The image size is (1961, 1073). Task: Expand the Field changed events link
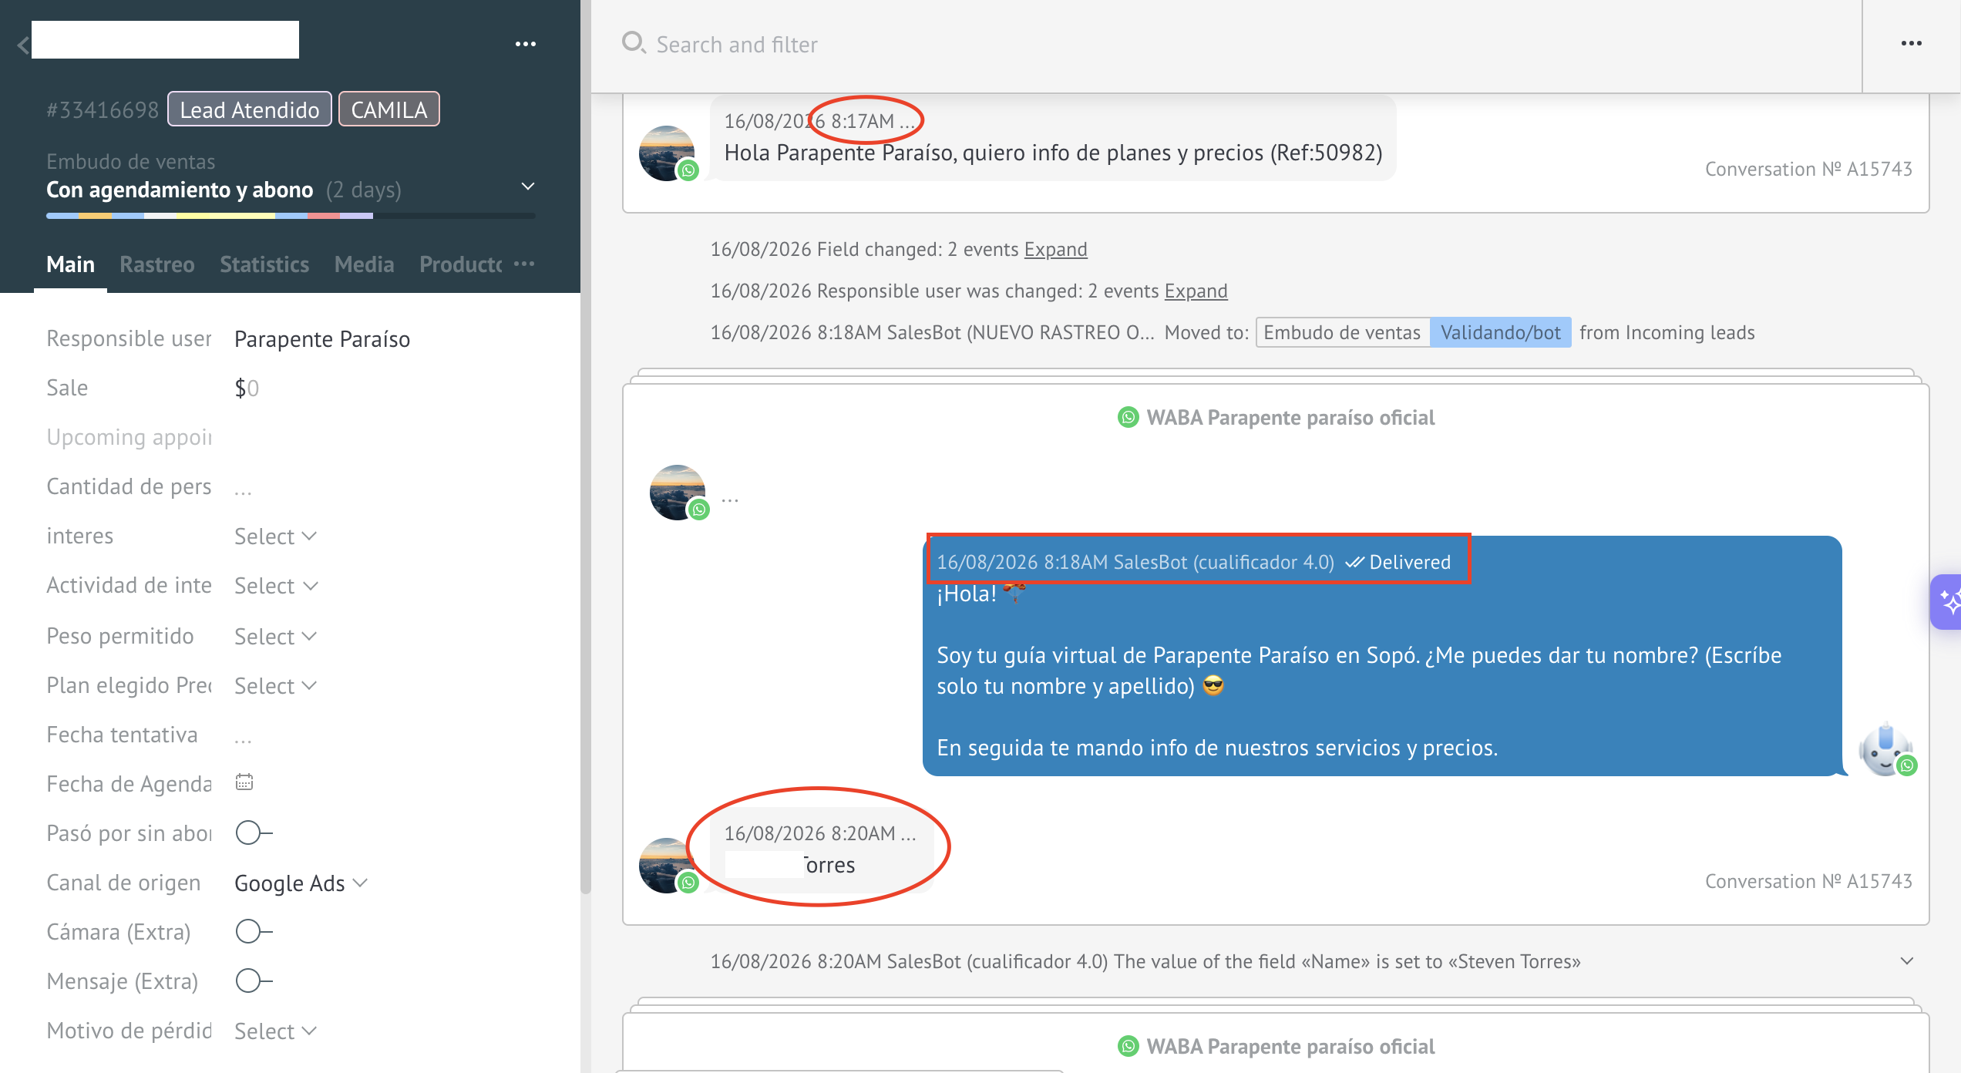click(1055, 250)
